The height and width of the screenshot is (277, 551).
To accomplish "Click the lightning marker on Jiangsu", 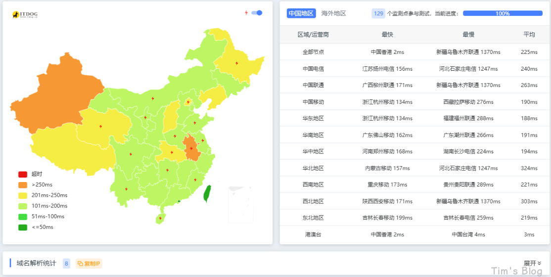I will [x=203, y=140].
